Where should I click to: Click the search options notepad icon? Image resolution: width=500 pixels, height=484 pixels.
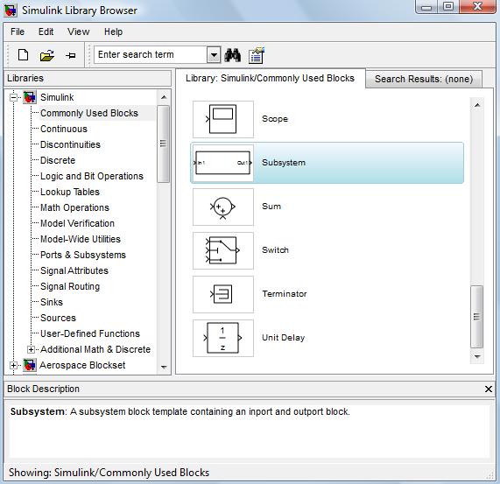[x=257, y=55]
